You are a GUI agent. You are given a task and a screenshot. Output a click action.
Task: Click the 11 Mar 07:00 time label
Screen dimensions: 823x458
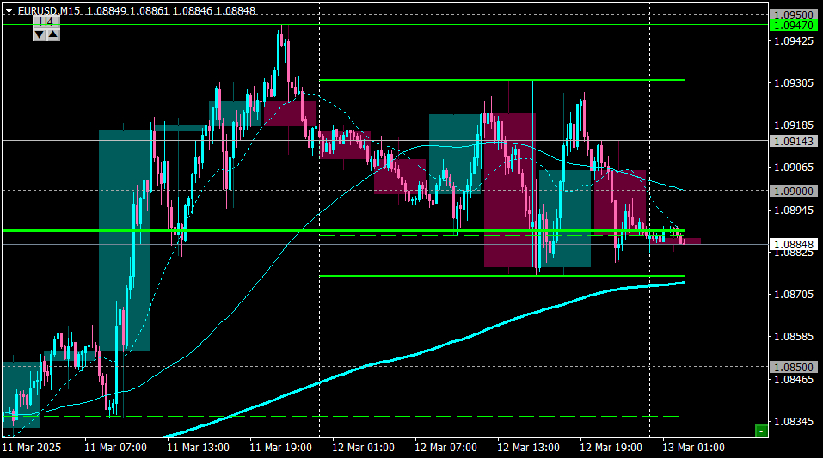[x=115, y=448]
